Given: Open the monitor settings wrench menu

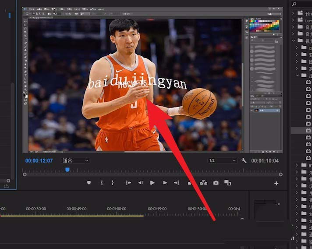Looking at the screenshot, I should coord(244,160).
